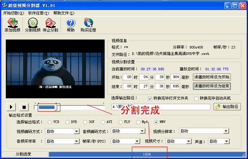Click the 输出路径 folder button
The height and width of the screenshot is (159, 248).
227,107
